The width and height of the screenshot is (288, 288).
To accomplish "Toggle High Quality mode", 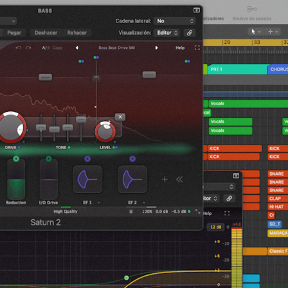I will pyautogui.click(x=66, y=212).
